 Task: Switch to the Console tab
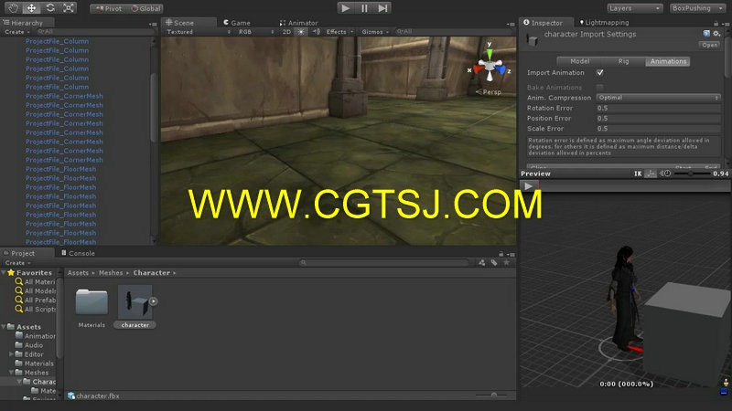tap(78, 253)
